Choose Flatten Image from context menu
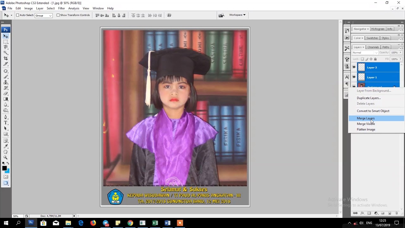405x228 pixels. point(376,129)
